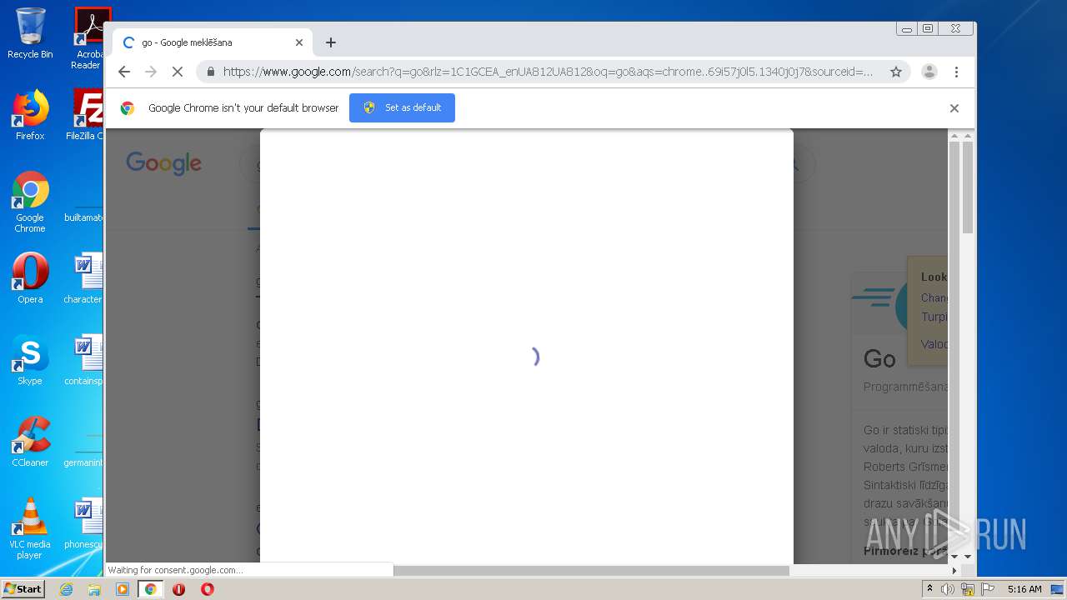
Task: Open FileZilla desktop shortcut
Action: (x=87, y=115)
